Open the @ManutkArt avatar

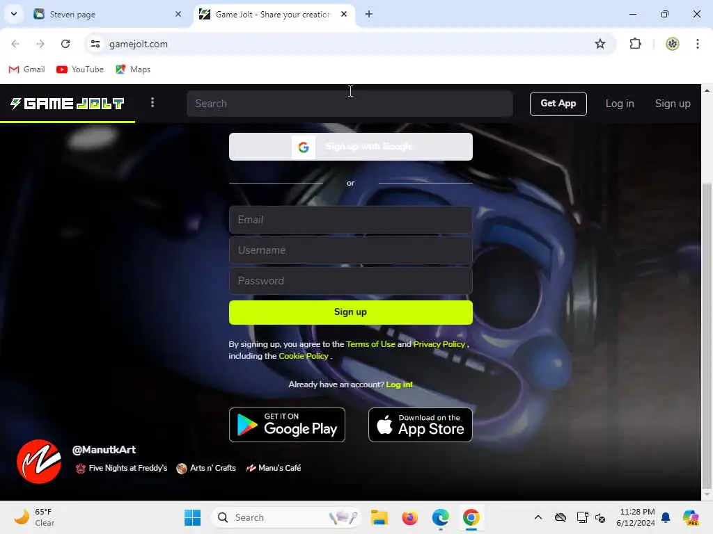pyautogui.click(x=39, y=462)
